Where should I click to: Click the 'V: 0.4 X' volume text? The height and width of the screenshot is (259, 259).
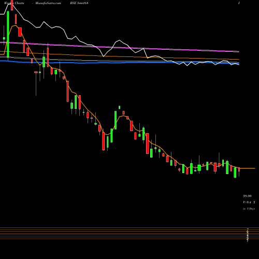[249, 202]
